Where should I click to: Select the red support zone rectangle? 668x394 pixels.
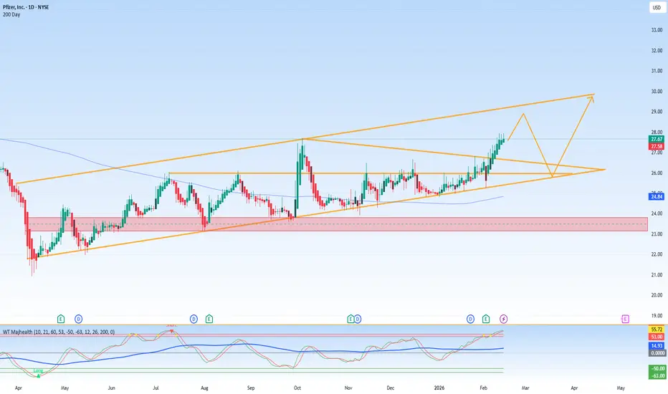338,224
